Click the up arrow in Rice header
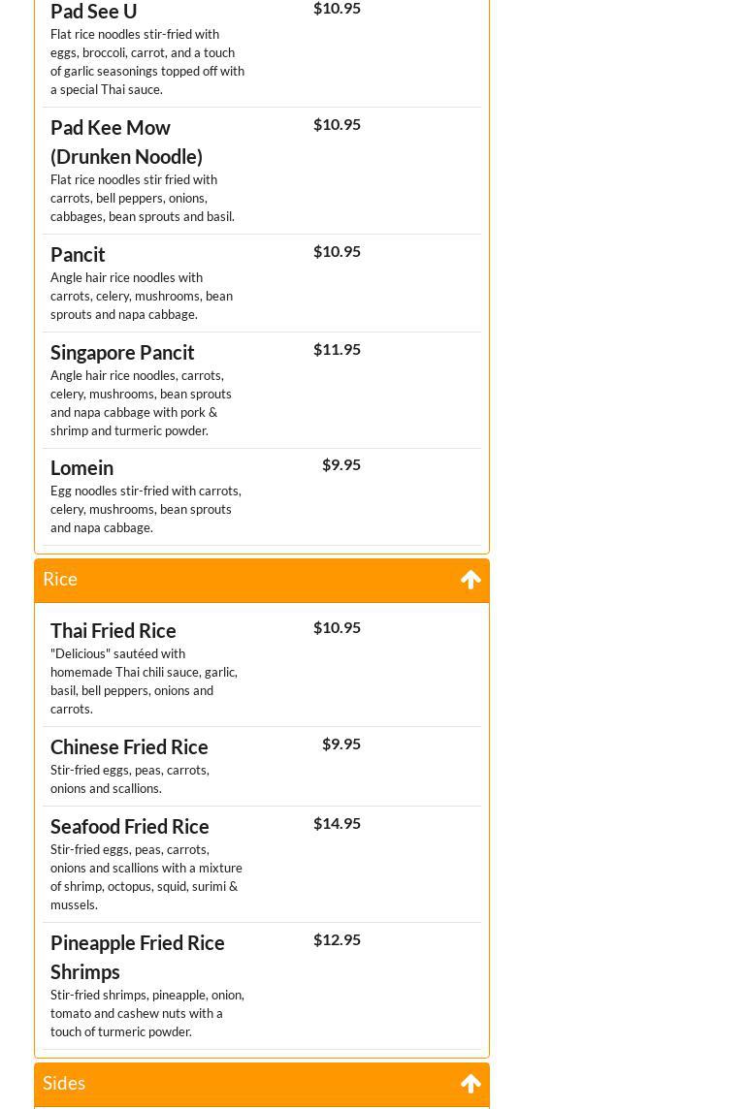The height and width of the screenshot is (1109, 747). pos(471,580)
